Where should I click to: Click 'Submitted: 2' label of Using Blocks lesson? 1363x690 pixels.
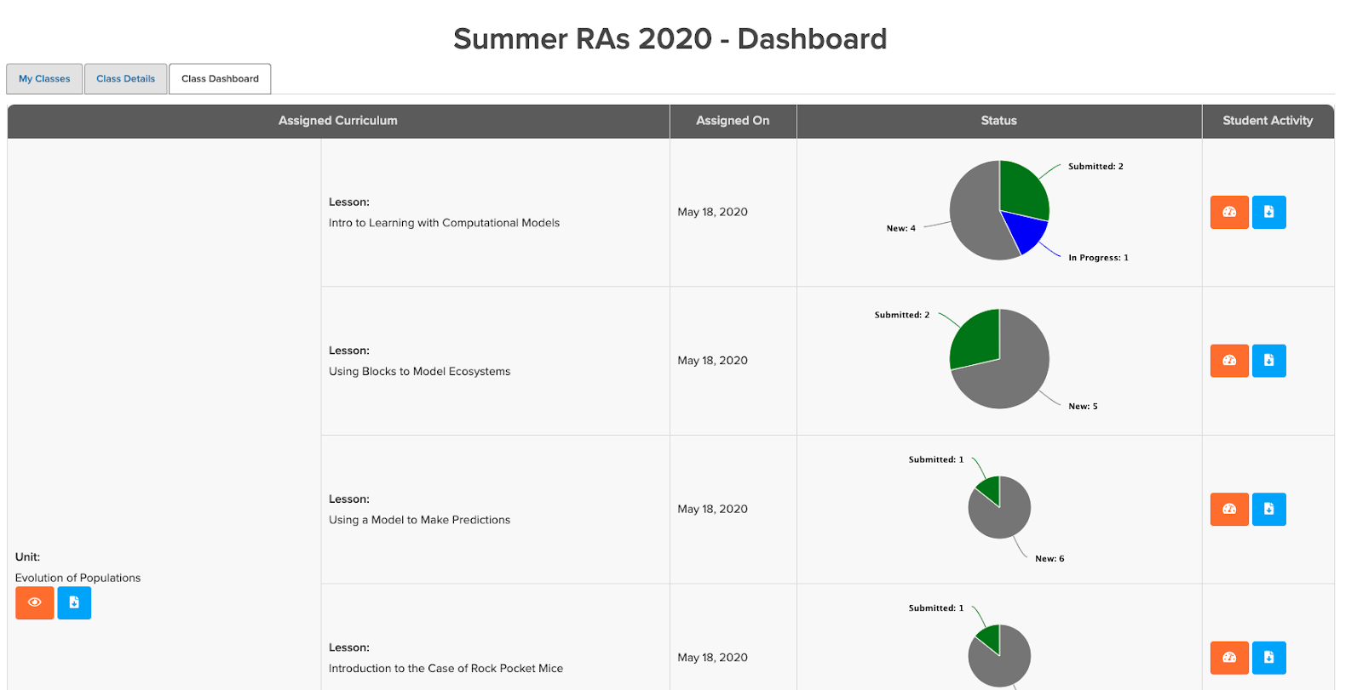point(902,315)
